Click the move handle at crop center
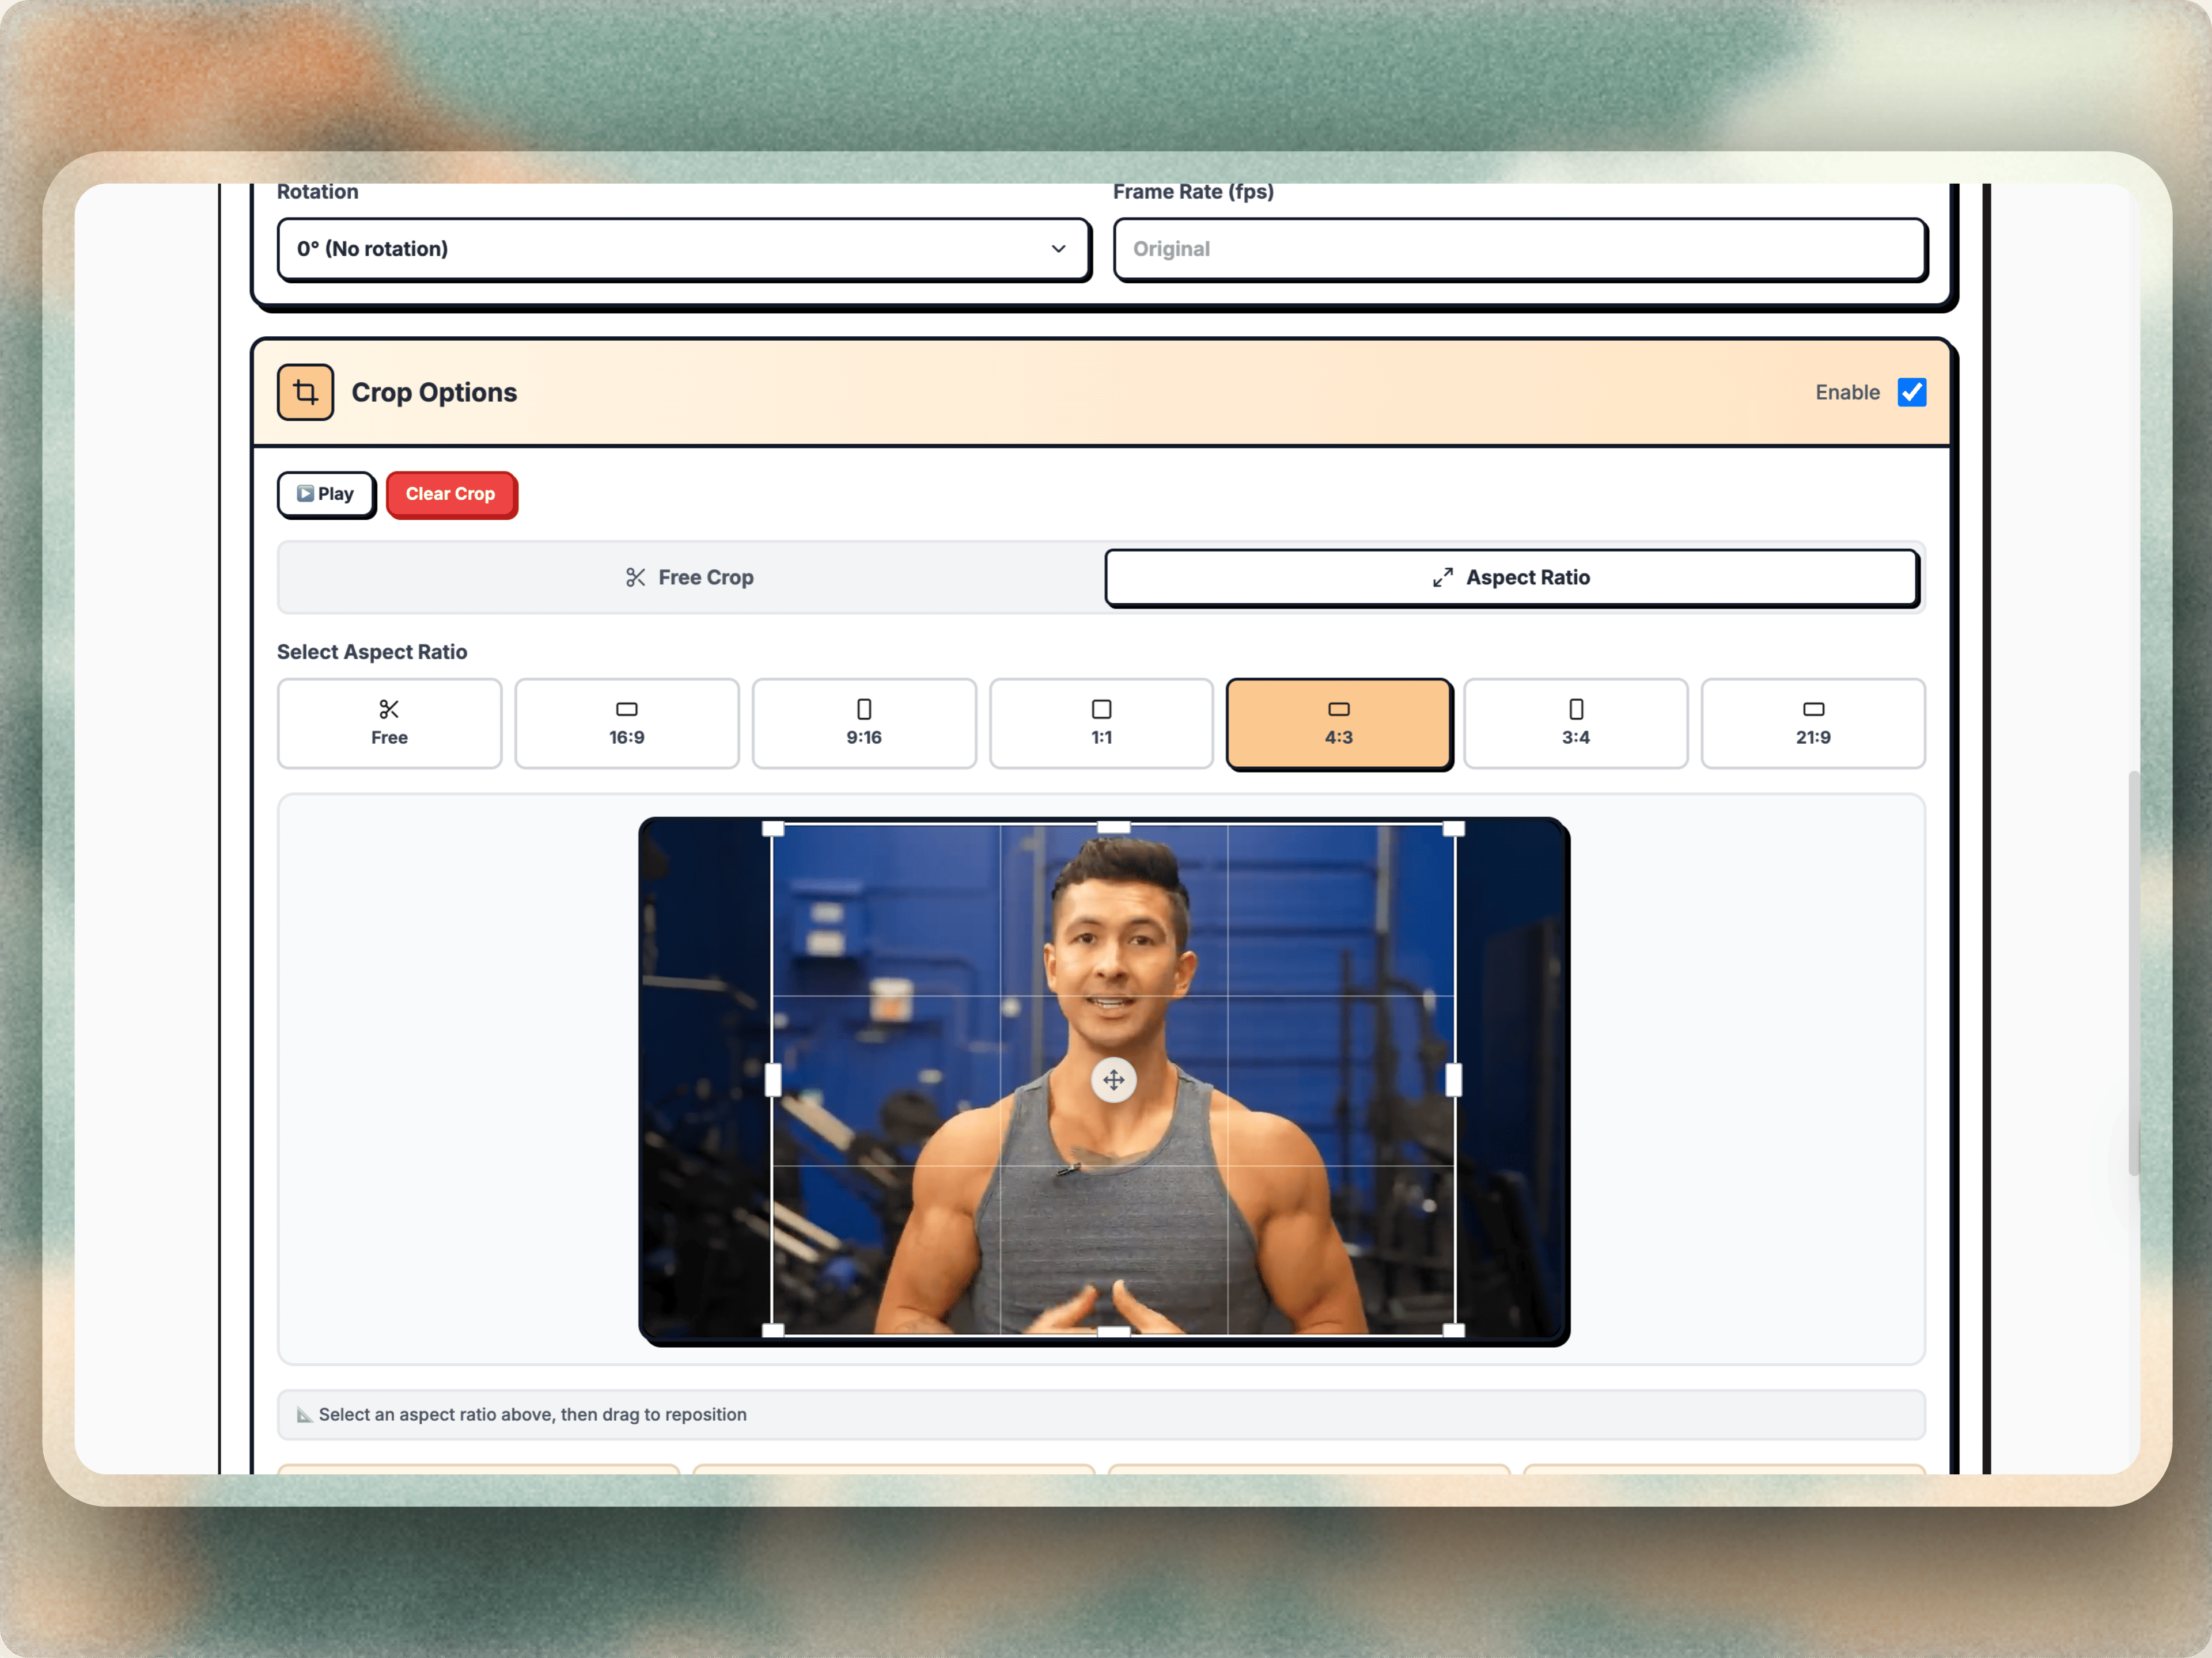This screenshot has height=1658, width=2212. 1113,1079
